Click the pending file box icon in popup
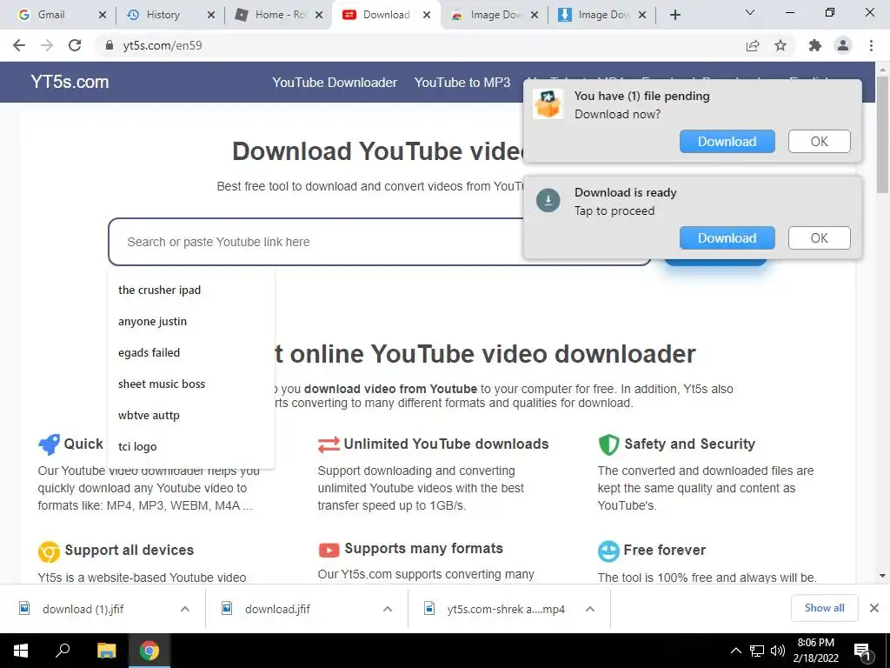 pos(548,104)
